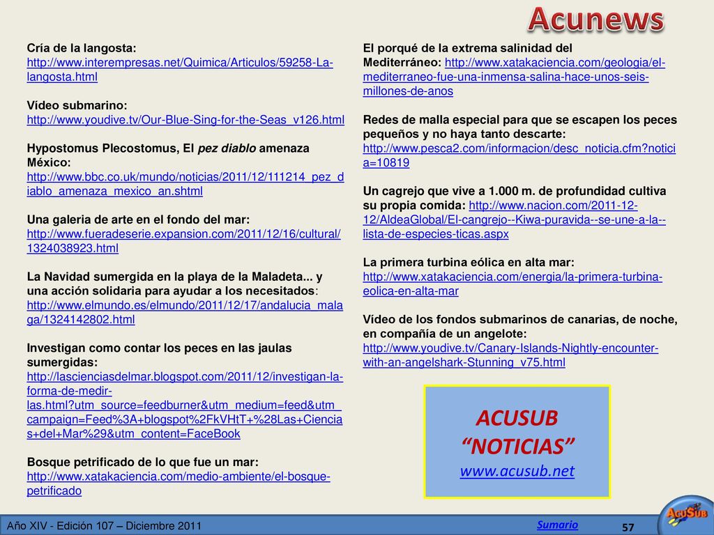The height and width of the screenshot is (535, 714).
Task: Open the xatakaciencia geologia mediterraneo link
Action: coord(514,77)
